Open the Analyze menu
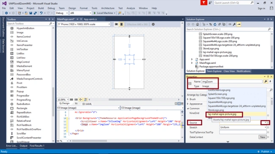 pyautogui.click(x=131, y=8)
